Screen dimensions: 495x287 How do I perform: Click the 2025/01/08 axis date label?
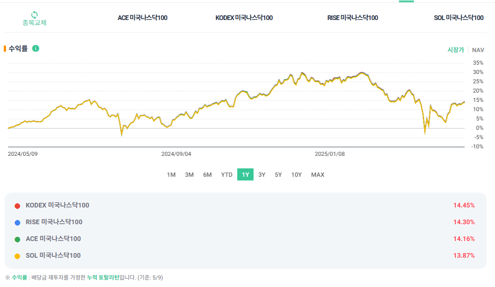[x=330, y=154]
